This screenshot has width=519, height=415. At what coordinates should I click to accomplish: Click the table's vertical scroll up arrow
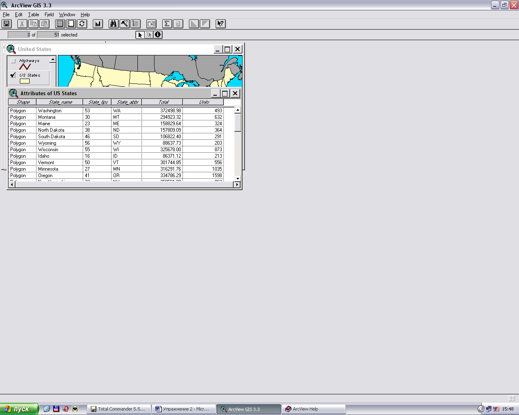pos(238,110)
